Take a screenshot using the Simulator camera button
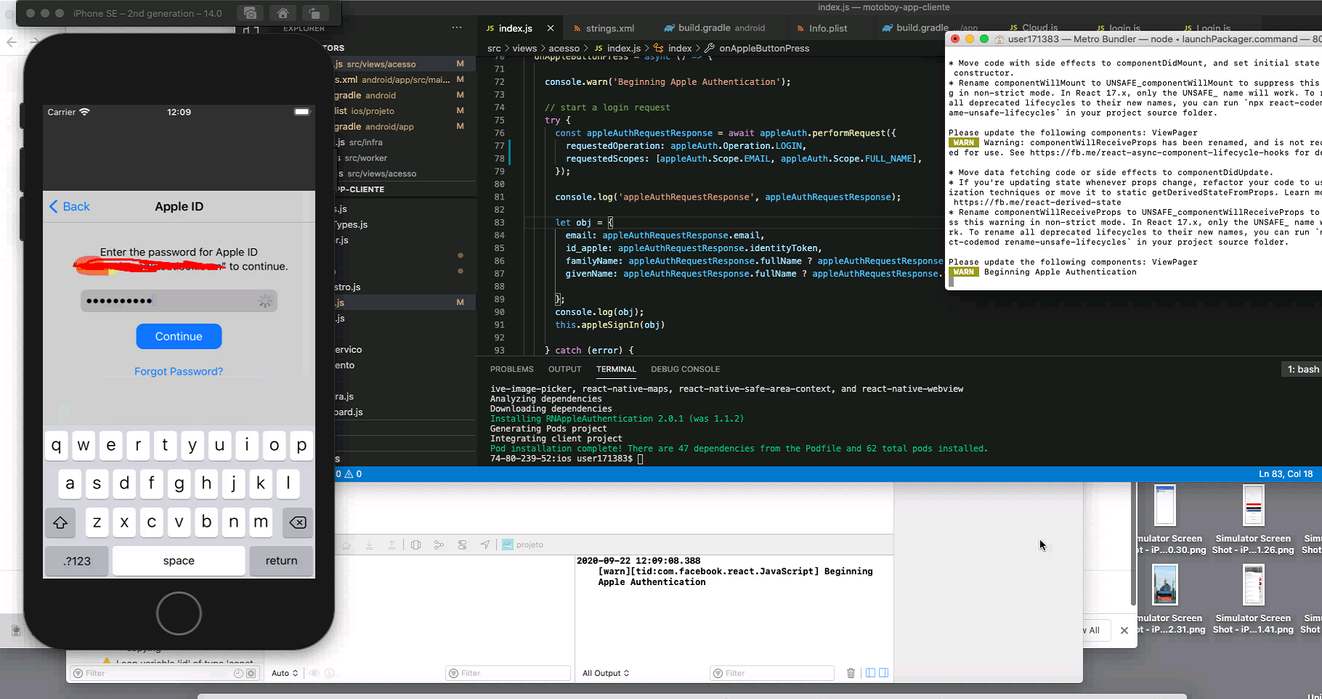 250,13
